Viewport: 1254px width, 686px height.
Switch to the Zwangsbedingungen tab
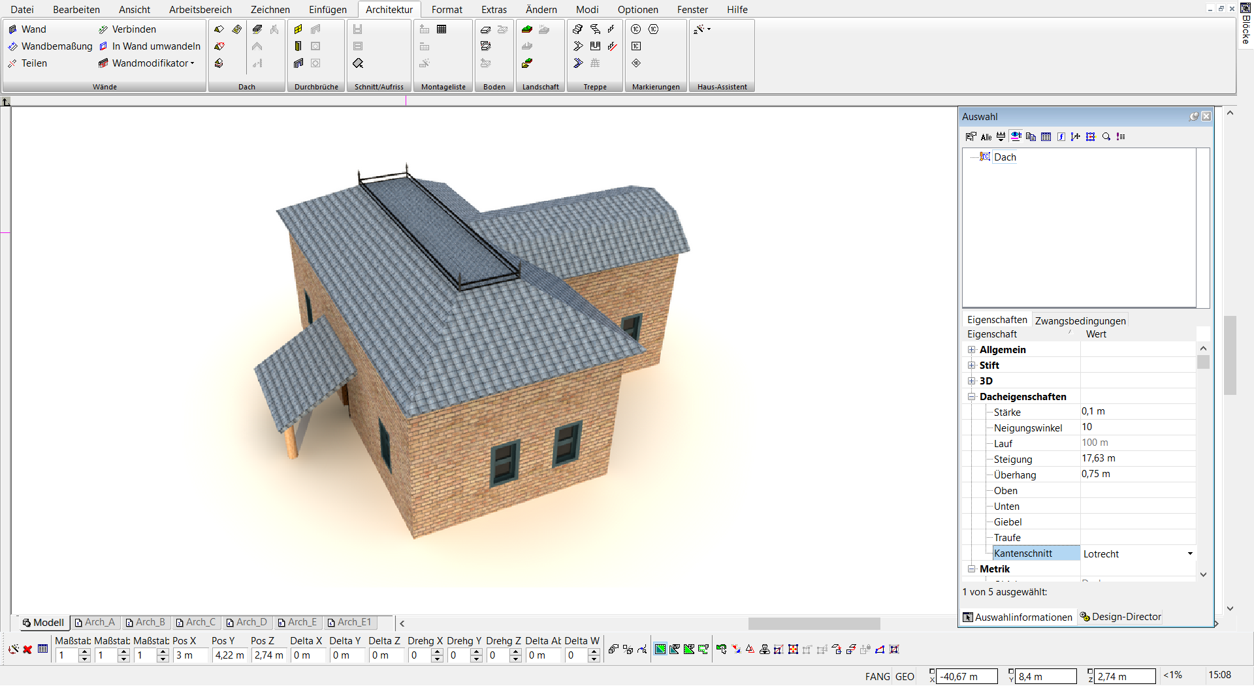[x=1080, y=320]
